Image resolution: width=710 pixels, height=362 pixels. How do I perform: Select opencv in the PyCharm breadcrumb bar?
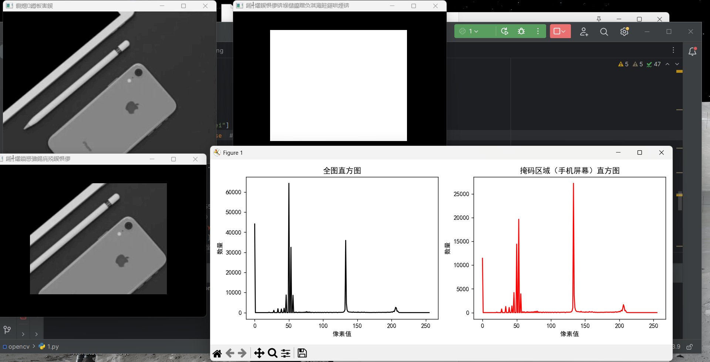[16, 347]
